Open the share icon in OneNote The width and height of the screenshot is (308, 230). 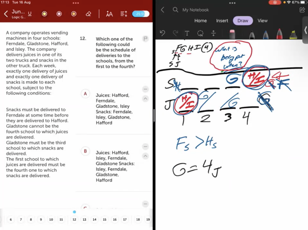click(x=302, y=10)
